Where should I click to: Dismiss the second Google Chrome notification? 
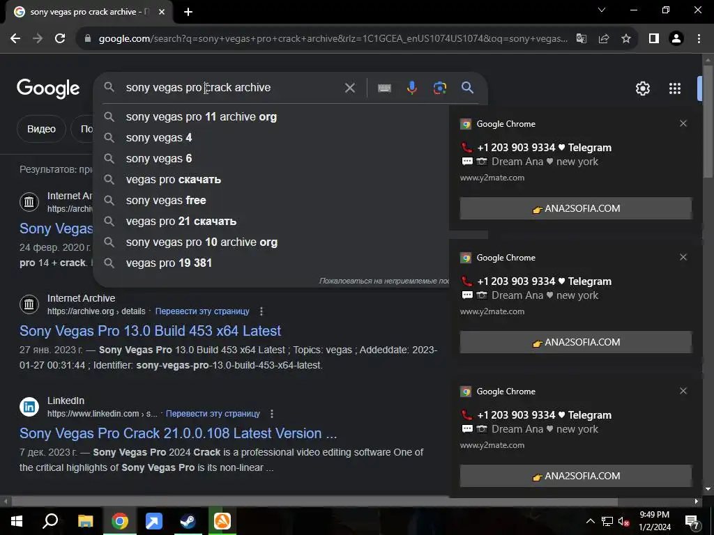pyautogui.click(x=683, y=257)
